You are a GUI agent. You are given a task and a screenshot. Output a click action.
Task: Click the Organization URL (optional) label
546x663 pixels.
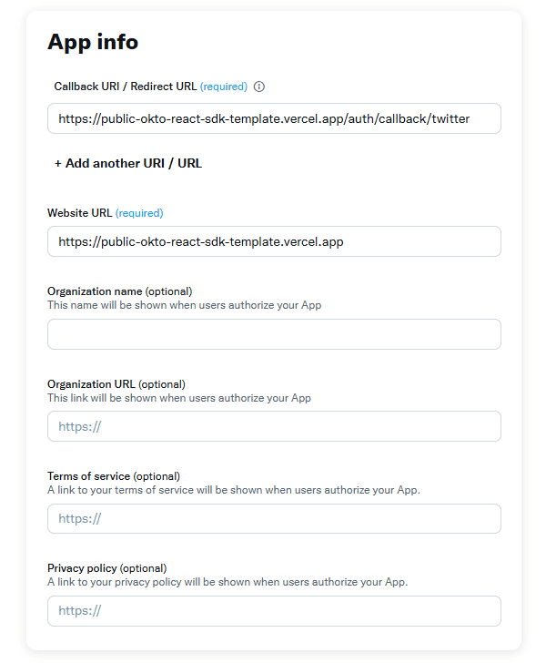pos(116,384)
